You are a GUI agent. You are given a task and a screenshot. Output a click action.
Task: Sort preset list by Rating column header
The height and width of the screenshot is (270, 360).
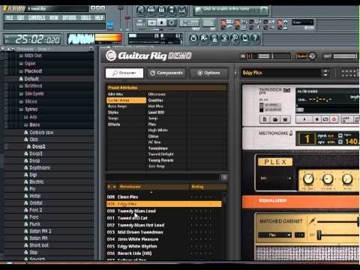pos(208,187)
